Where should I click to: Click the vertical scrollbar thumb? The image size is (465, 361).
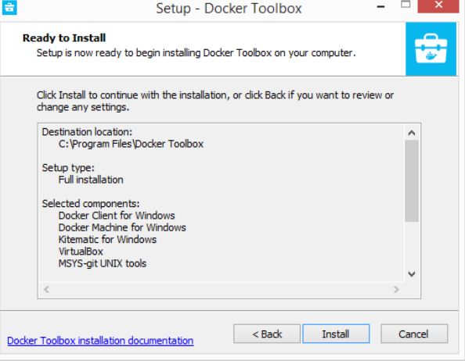[x=412, y=180]
